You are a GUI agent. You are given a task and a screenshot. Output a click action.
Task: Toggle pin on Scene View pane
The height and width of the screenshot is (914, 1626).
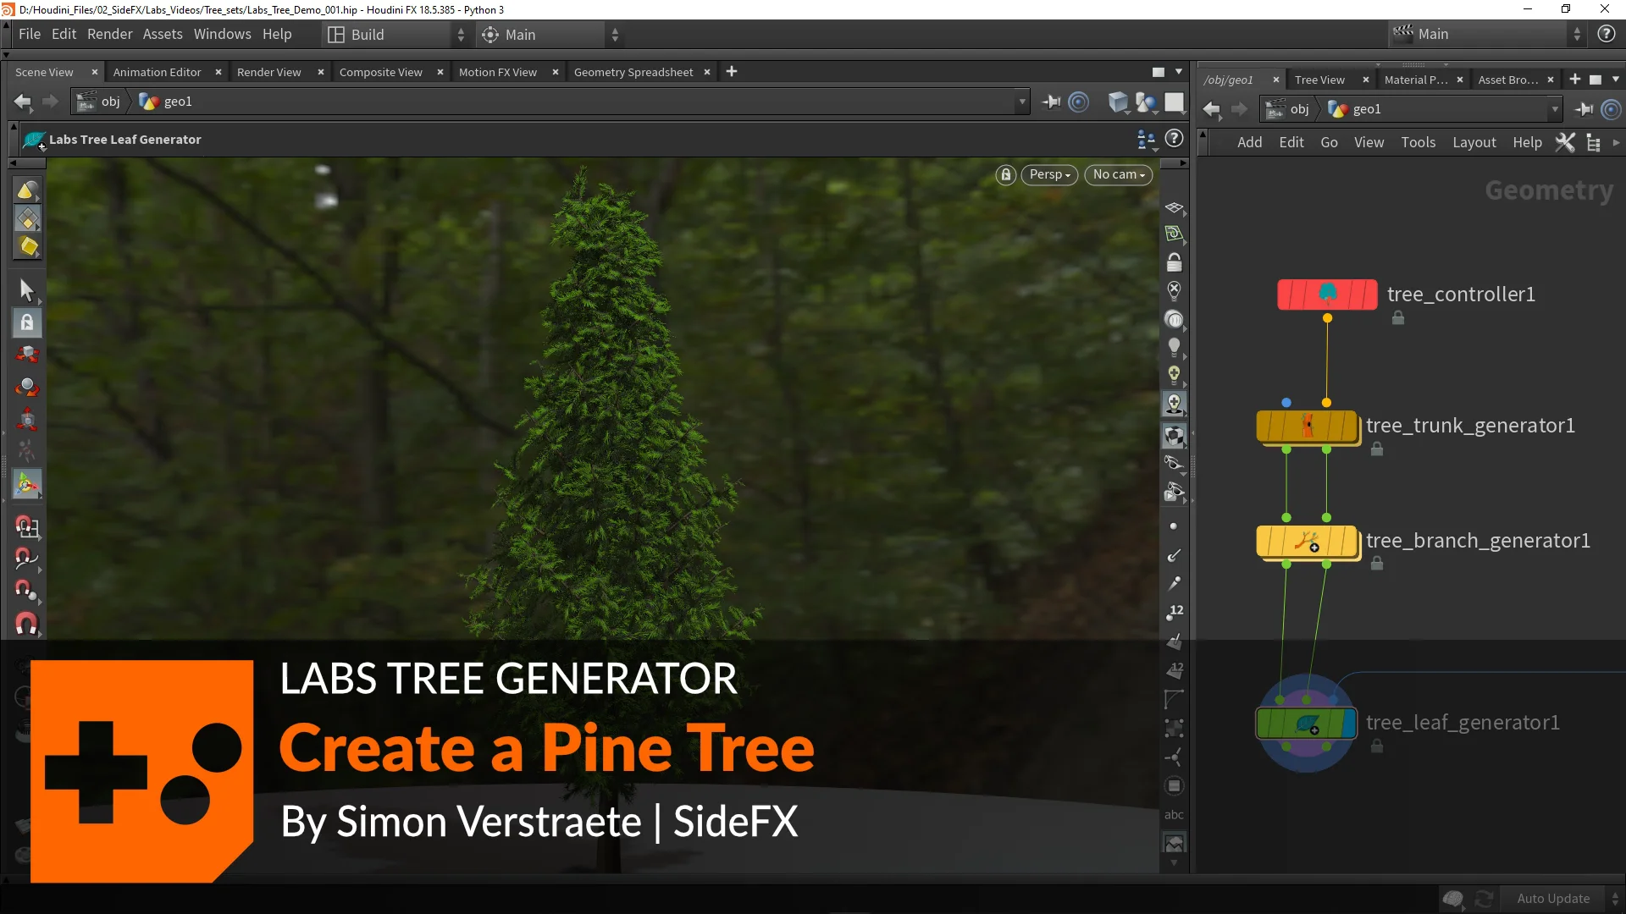(1051, 102)
